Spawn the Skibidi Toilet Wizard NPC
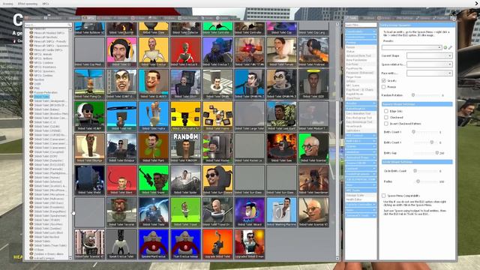The height and width of the screenshot is (270, 480). 250,212
